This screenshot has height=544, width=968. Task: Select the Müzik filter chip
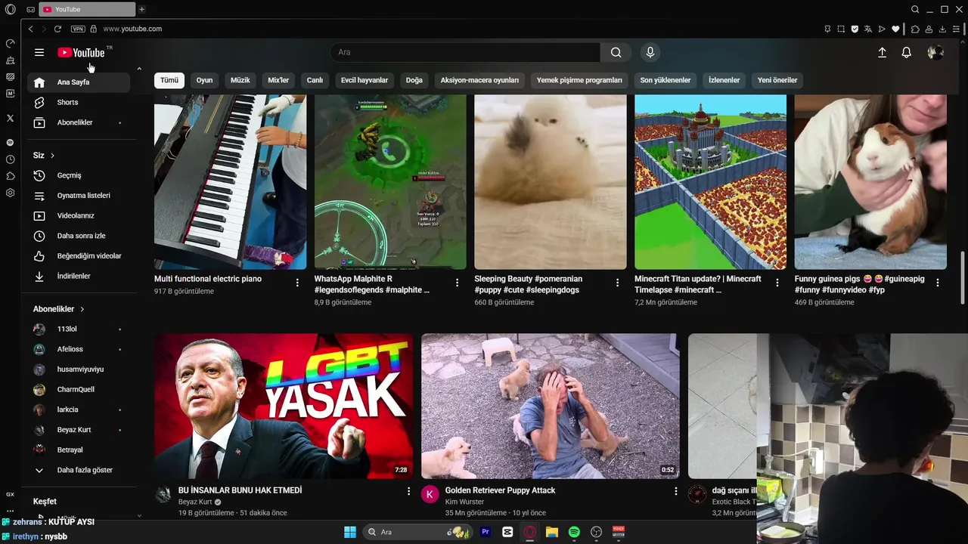(x=240, y=80)
